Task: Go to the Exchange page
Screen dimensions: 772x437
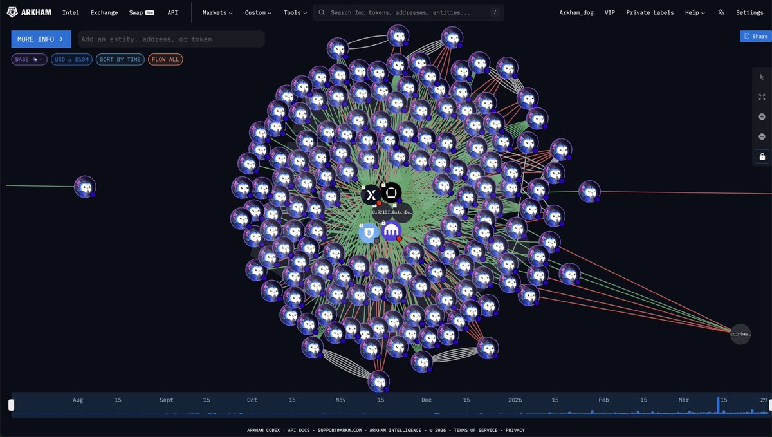Action: [x=104, y=12]
